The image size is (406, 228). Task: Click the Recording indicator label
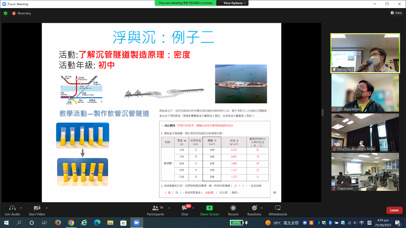pyautogui.click(x=24, y=13)
